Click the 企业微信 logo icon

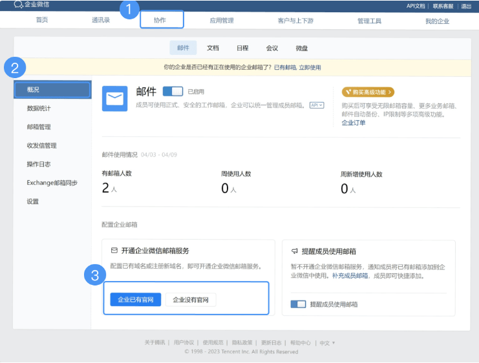click(x=18, y=5)
